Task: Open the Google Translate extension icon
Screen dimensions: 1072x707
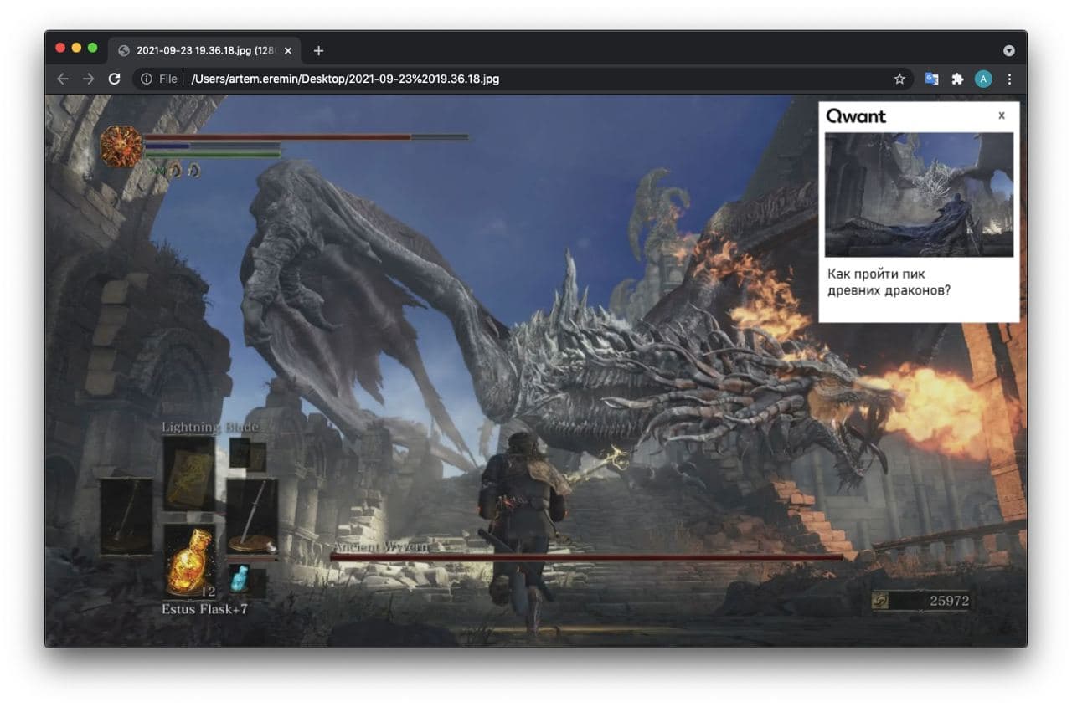Action: click(931, 79)
